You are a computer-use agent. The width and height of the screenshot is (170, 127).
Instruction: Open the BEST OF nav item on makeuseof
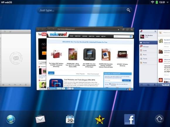click(103, 36)
